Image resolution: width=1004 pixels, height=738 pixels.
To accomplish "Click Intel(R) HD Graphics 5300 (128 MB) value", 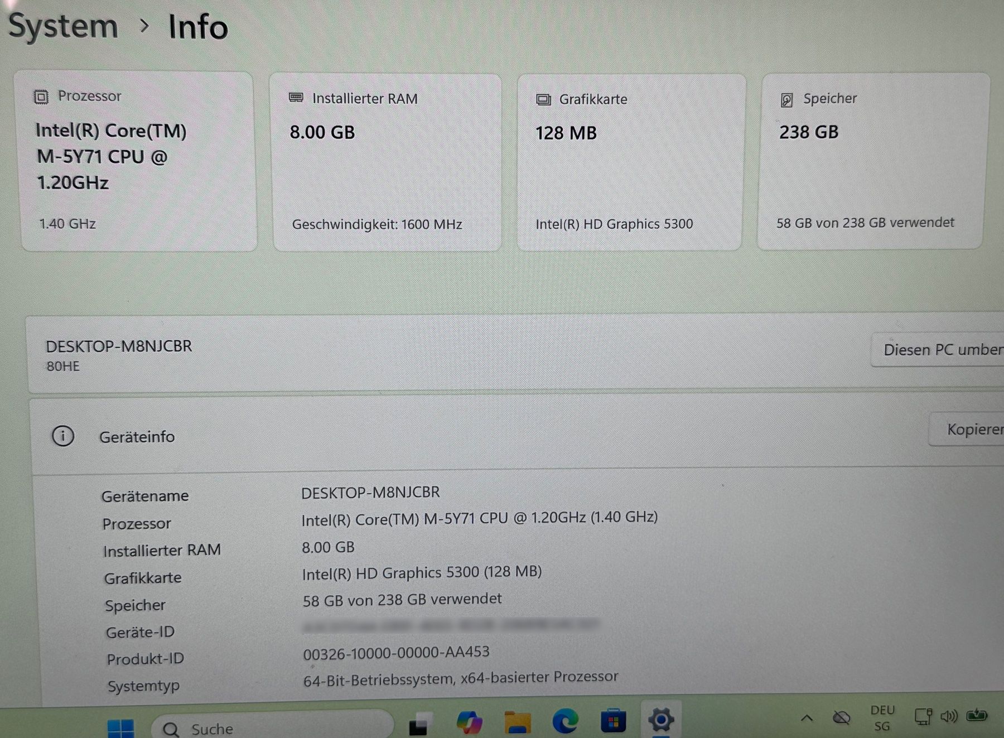I will click(x=422, y=572).
